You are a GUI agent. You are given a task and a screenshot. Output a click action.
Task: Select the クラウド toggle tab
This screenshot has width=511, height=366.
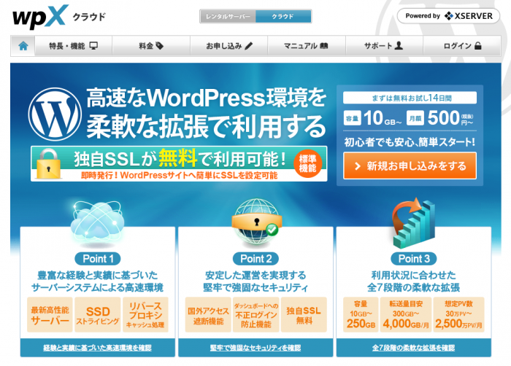click(x=283, y=16)
